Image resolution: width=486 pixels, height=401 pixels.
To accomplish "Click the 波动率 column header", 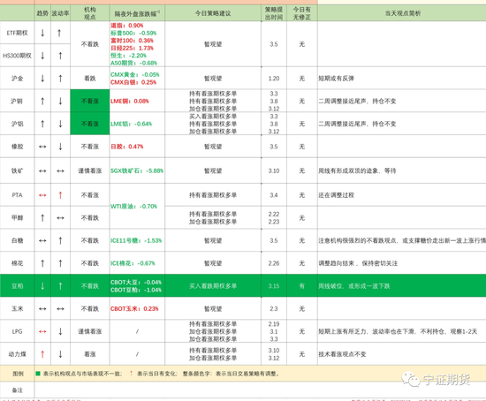I will point(60,13).
